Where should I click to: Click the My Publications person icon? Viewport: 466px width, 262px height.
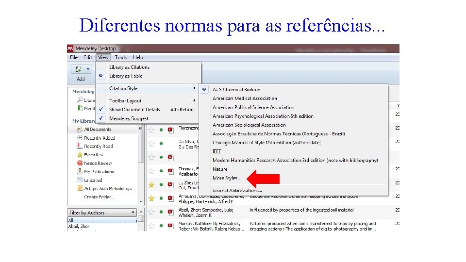[x=80, y=171]
